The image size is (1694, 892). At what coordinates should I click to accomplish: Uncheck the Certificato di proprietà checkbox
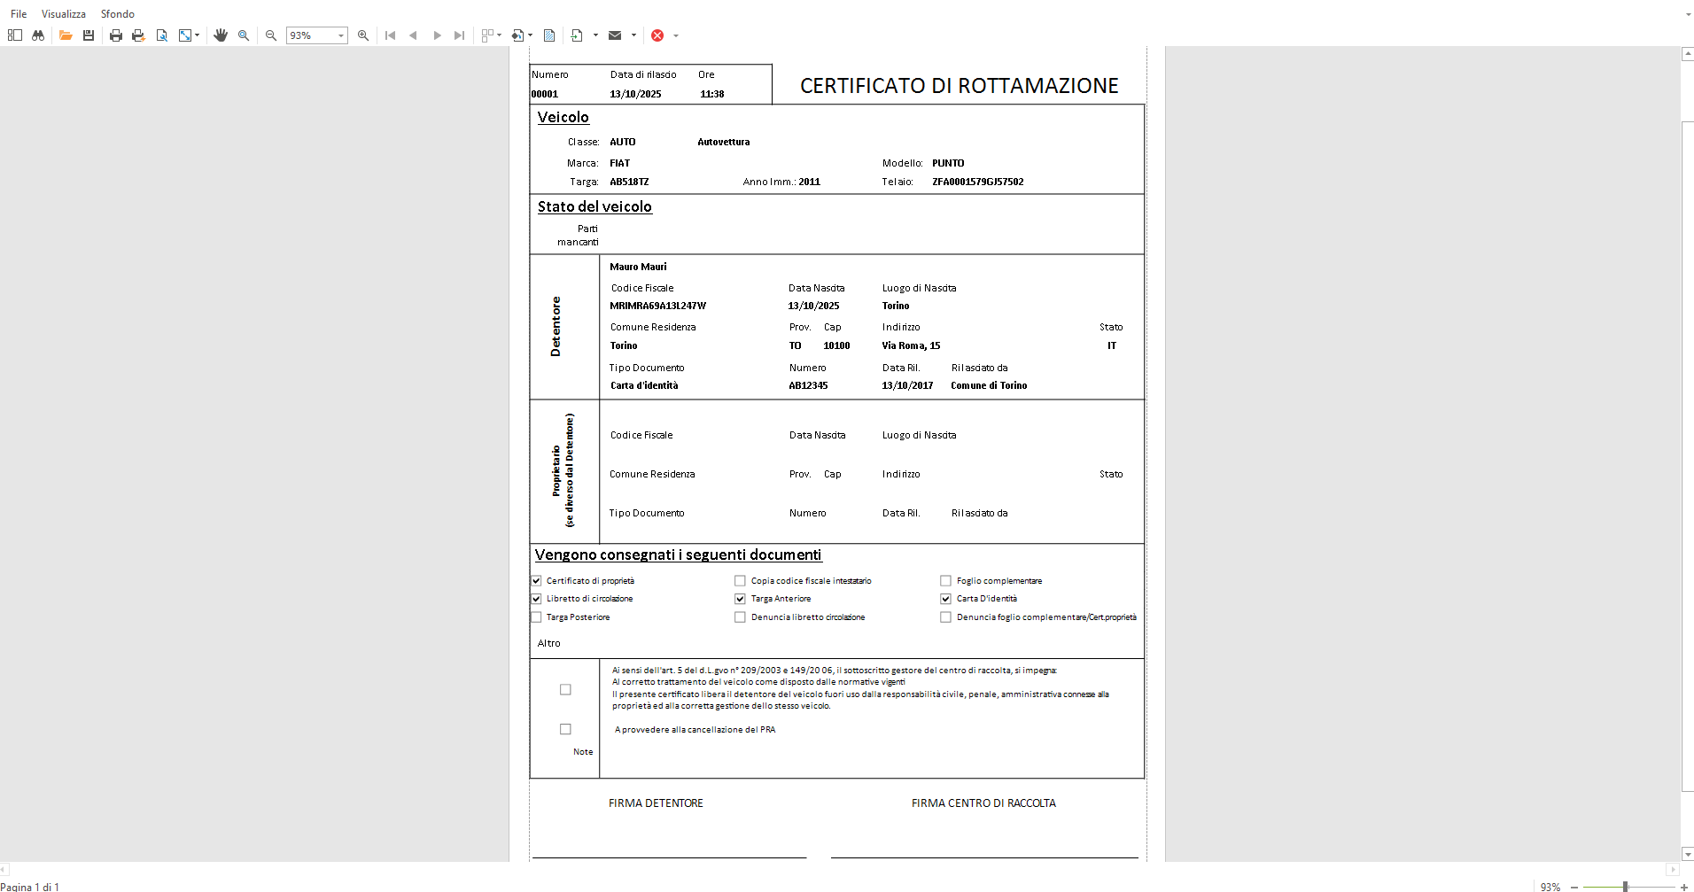[536, 581]
